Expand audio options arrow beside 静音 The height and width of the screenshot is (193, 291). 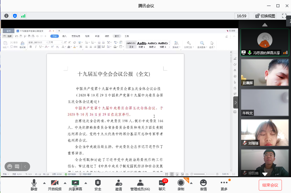click(x=44, y=183)
